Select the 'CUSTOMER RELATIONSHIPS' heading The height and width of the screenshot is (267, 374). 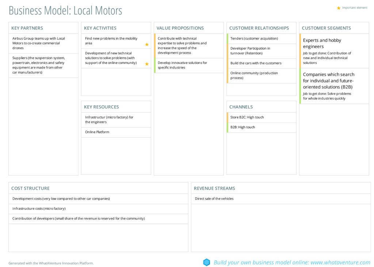tap(259, 28)
